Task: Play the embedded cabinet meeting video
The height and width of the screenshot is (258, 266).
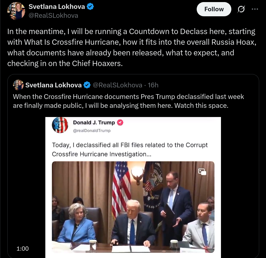Action: pyautogui.click(x=133, y=207)
